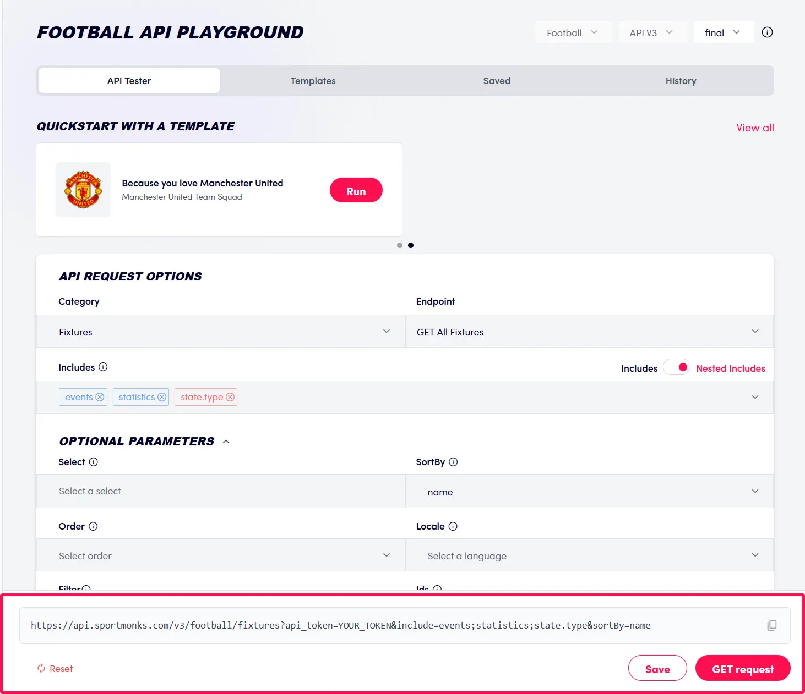Click the Includes info icon
The image size is (805, 694).
(x=104, y=367)
